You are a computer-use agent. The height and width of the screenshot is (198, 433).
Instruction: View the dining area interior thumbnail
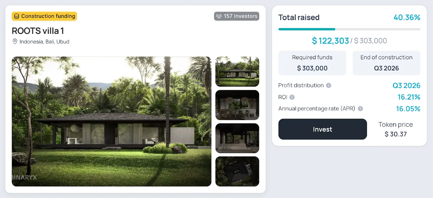click(237, 105)
